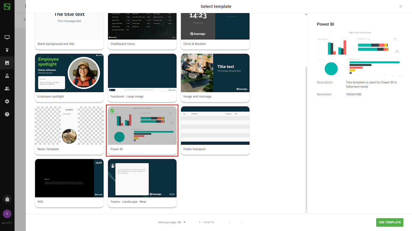Open the shopping bag store icon
412x231 pixels.
(x=7, y=199)
